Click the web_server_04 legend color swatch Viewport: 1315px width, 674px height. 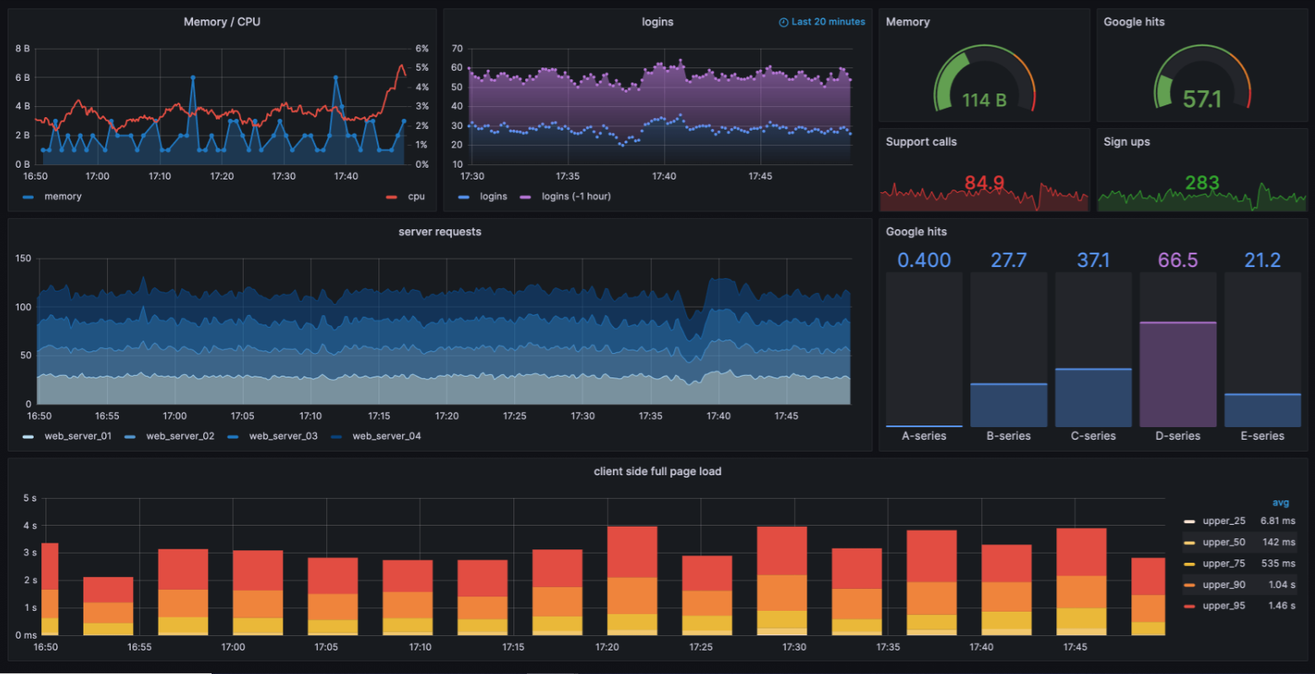337,436
